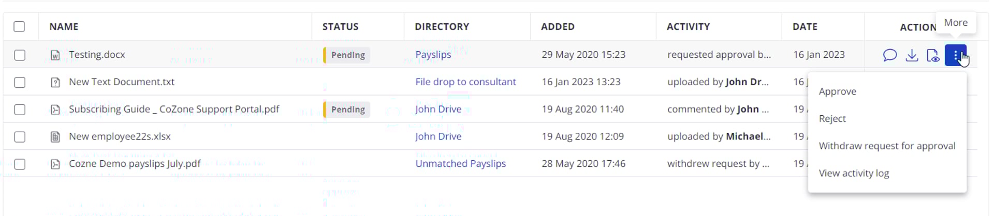Click the file icon next to New Text Document.txt
The height and width of the screenshot is (216, 994).
[x=55, y=82]
